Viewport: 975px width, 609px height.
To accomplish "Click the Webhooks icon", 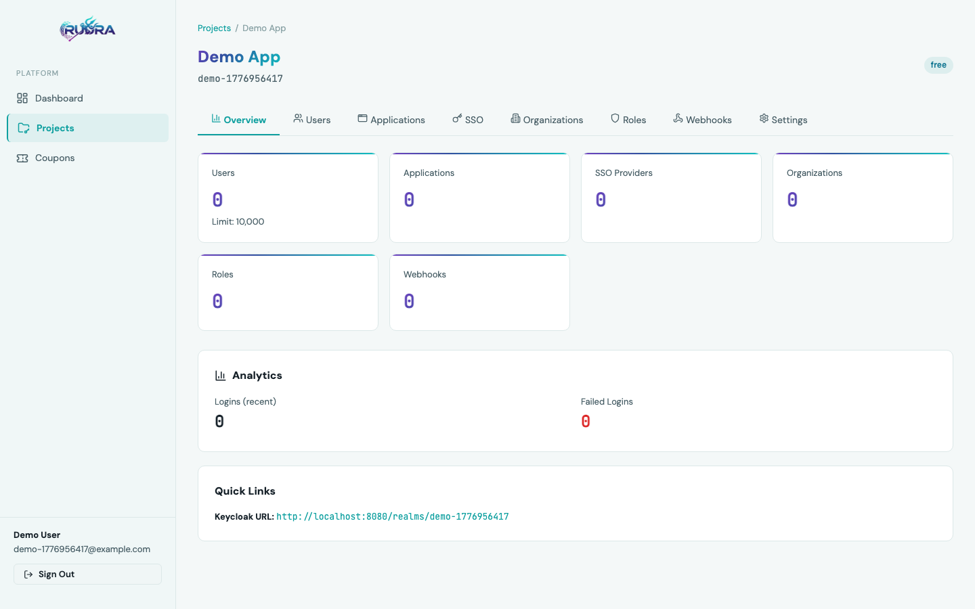I will click(678, 118).
